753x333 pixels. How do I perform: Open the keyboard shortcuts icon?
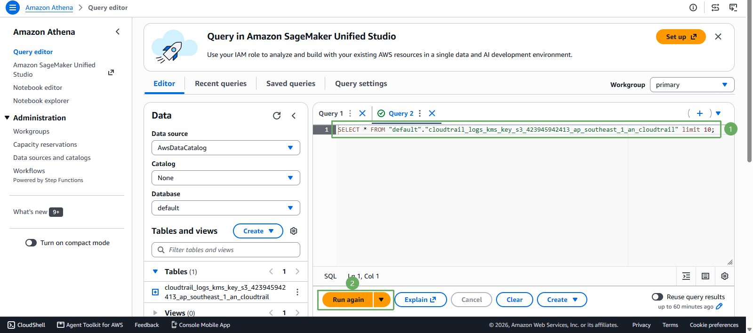(x=705, y=276)
